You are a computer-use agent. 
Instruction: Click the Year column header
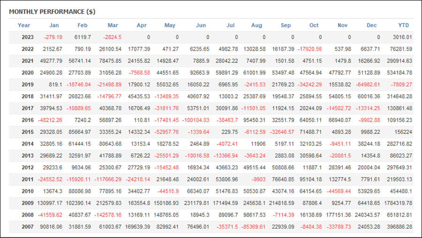click(x=24, y=25)
